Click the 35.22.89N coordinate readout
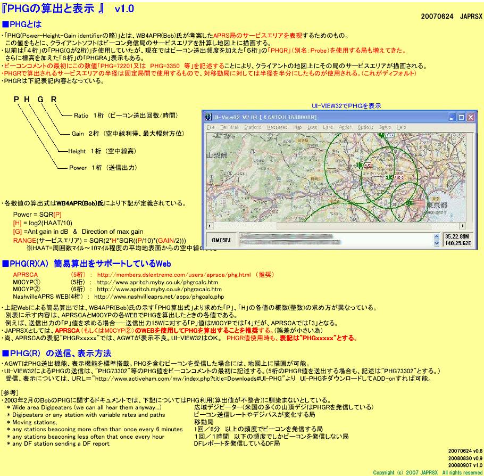The height and width of the screenshot is (476, 484). [458, 236]
